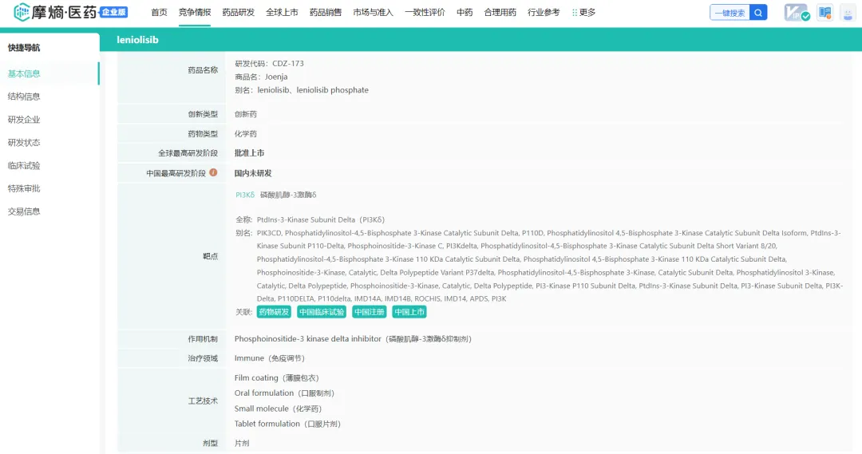The width and height of the screenshot is (862, 454).
Task: Click the magnifier search icon button
Action: coord(758,13)
